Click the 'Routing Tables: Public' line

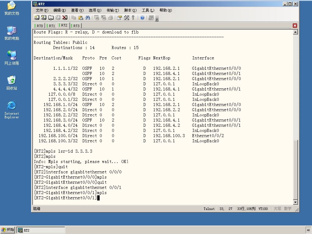tap(61, 43)
